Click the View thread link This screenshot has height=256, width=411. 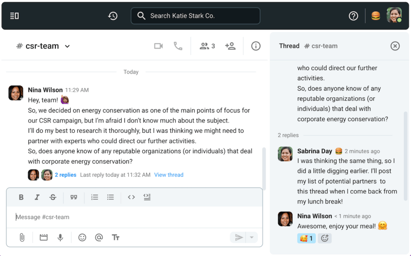tap(169, 175)
